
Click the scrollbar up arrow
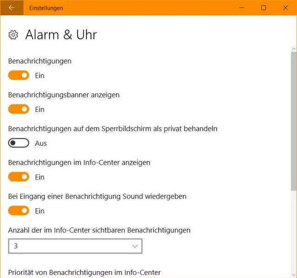click(x=293, y=49)
